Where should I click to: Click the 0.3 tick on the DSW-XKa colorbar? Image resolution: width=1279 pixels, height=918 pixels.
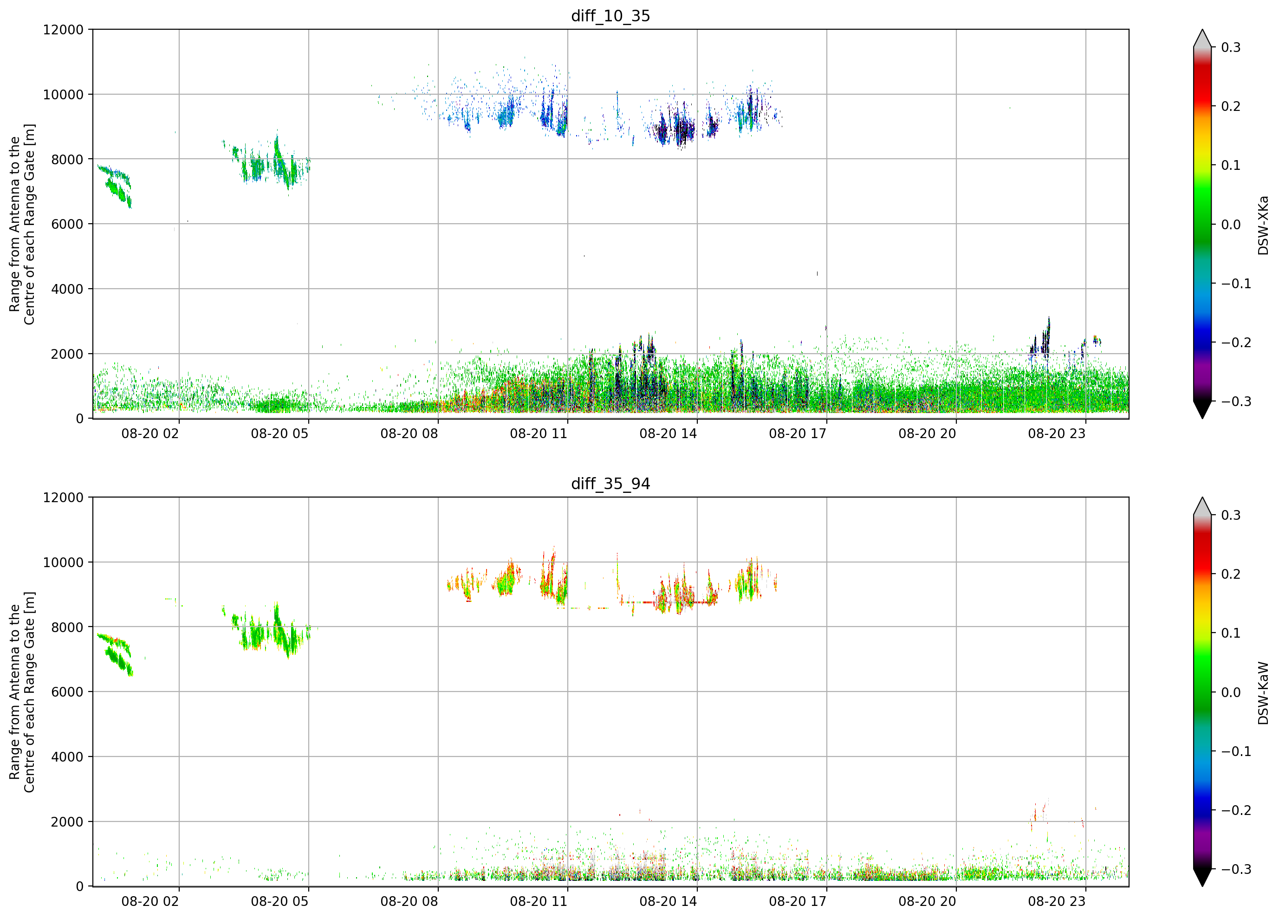pos(1231,47)
